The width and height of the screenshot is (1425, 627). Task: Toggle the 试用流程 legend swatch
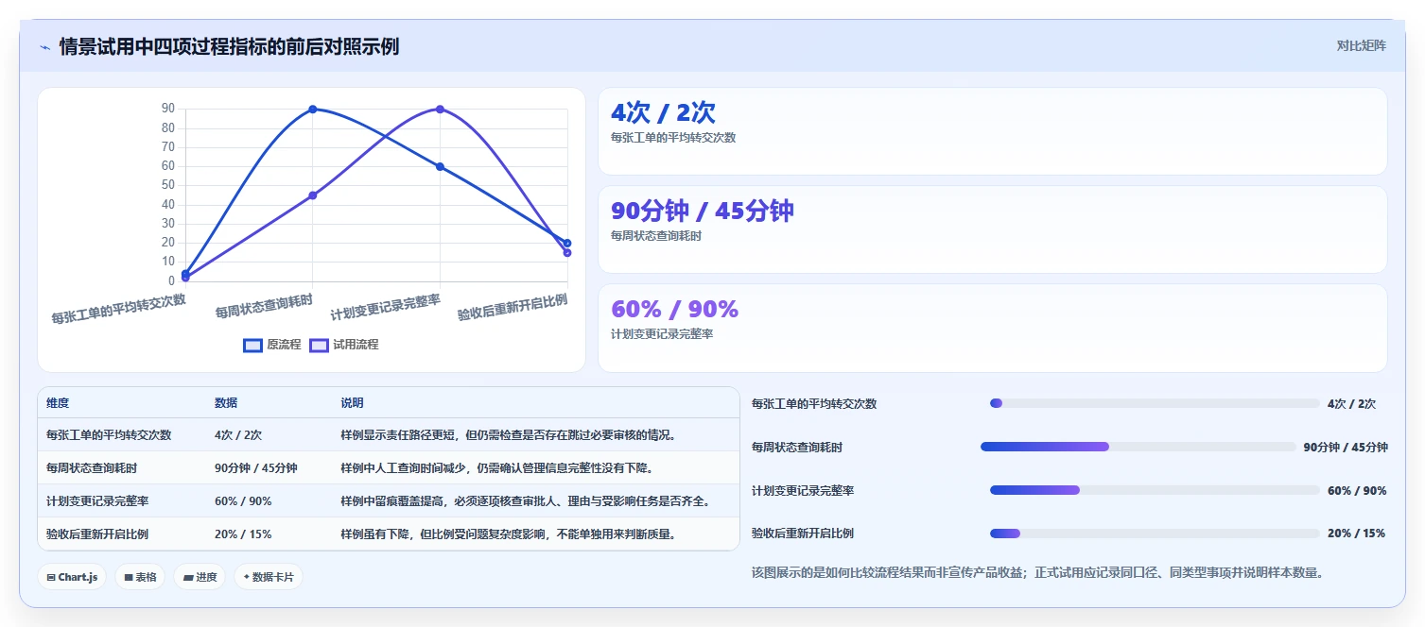click(x=319, y=346)
